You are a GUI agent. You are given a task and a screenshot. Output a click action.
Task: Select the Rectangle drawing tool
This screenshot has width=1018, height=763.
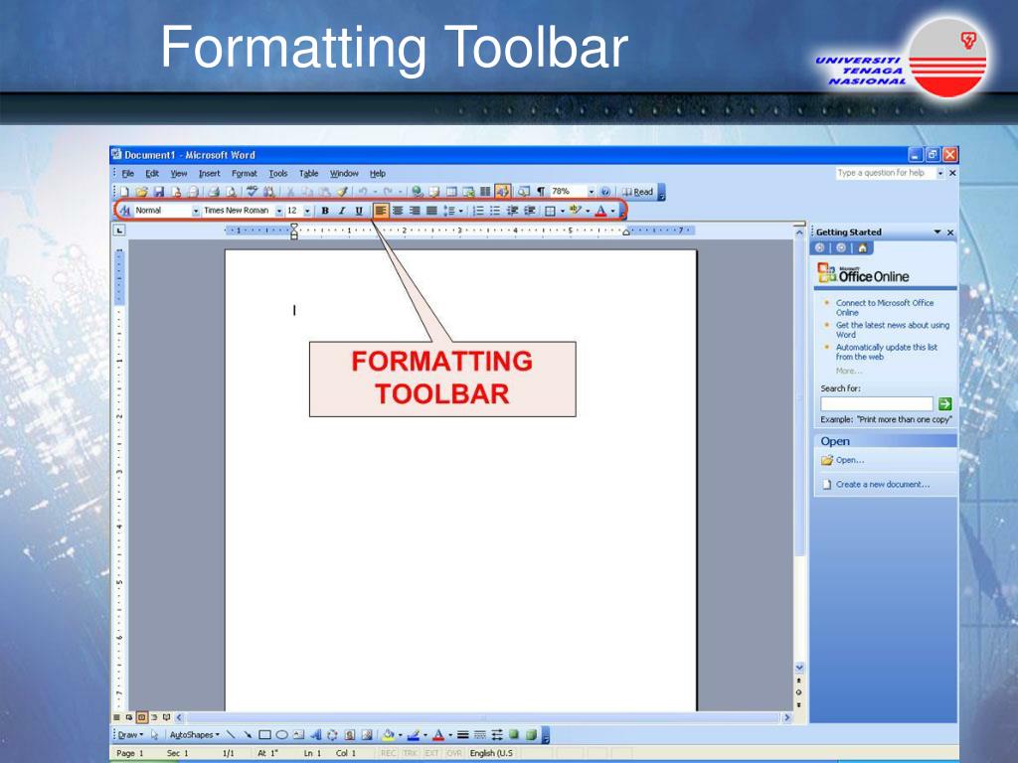[x=264, y=734]
